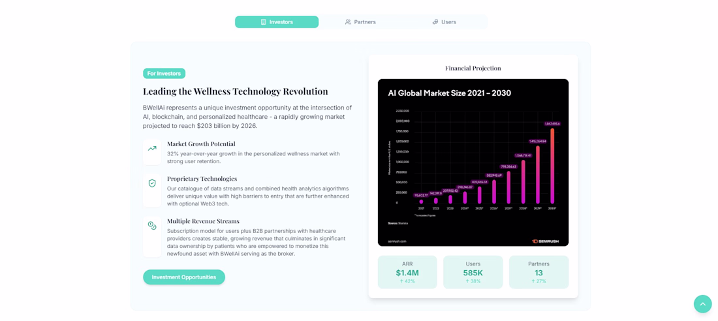
Task: Open Investment Opportunities button
Action: coord(184,277)
